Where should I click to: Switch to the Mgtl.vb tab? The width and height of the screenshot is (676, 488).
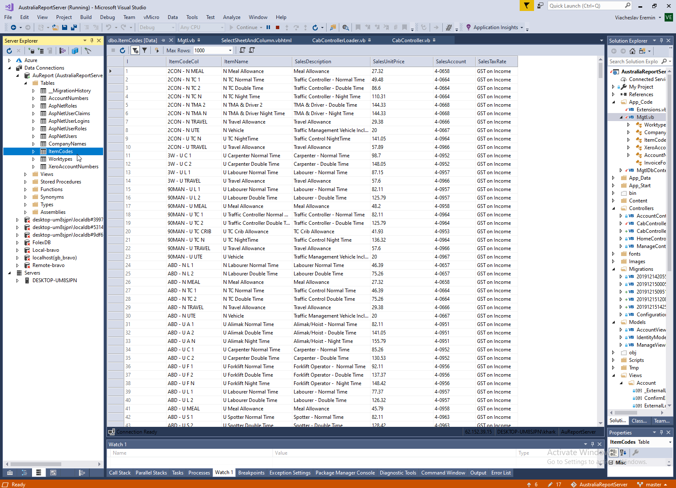[186, 40]
